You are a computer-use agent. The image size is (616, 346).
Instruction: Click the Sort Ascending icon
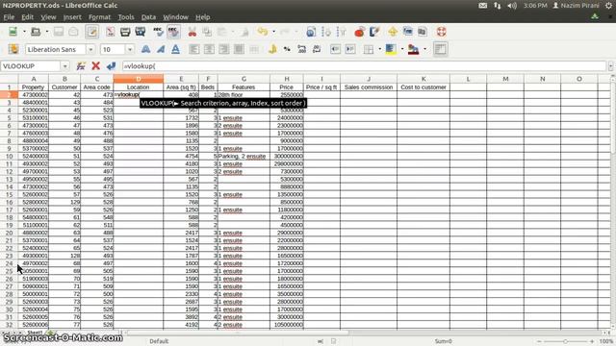click(x=326, y=32)
